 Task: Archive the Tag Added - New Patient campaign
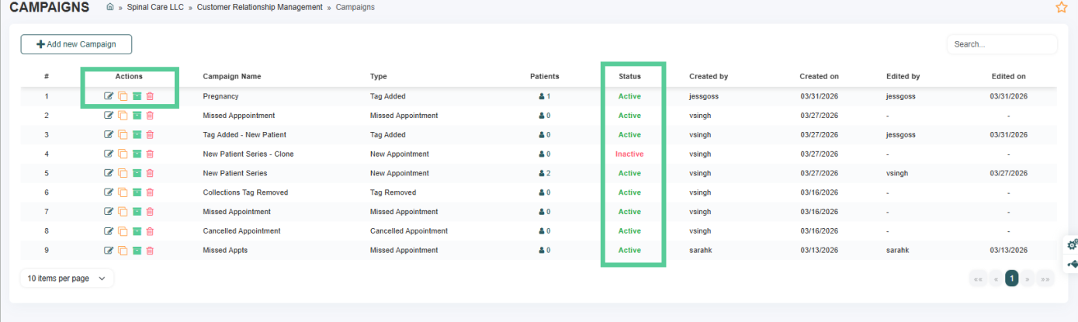pos(137,135)
